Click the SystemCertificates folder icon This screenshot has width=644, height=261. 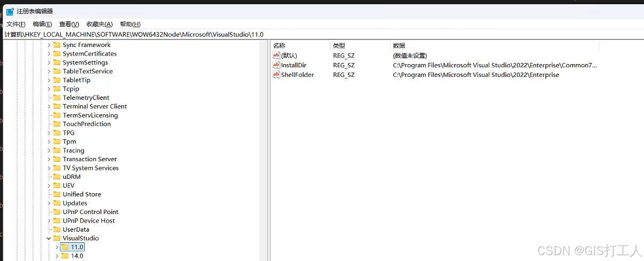coord(57,54)
